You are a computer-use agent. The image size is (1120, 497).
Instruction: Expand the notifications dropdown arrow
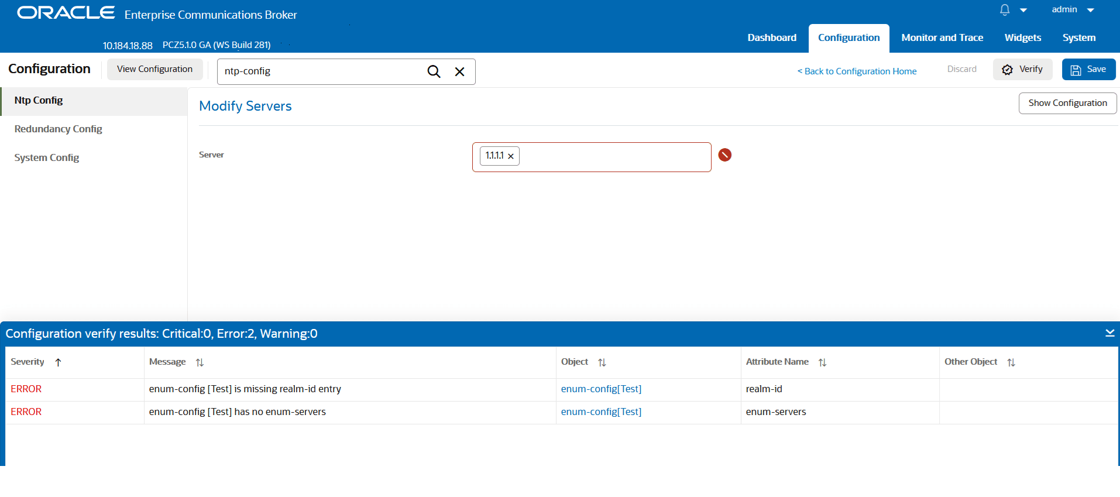(x=1023, y=10)
